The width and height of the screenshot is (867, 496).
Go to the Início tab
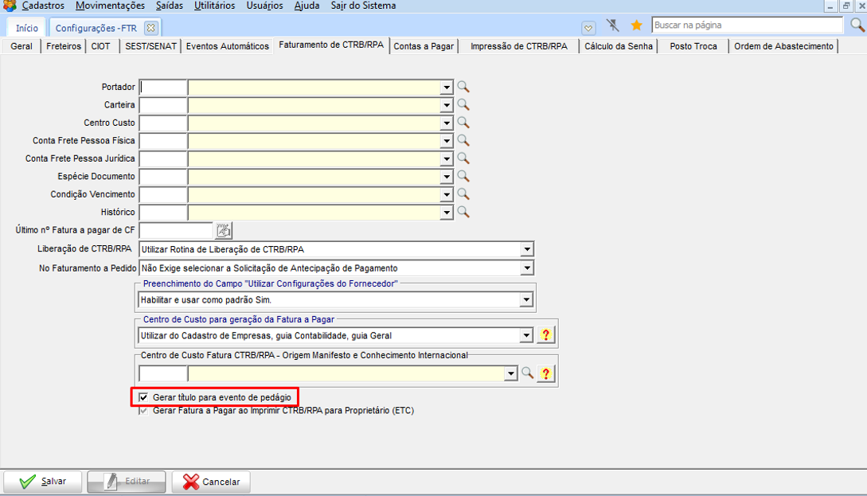pyautogui.click(x=26, y=28)
